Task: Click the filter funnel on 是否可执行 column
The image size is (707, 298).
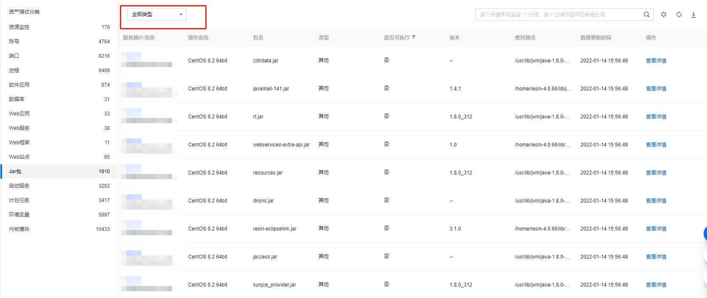Action: [x=414, y=37]
